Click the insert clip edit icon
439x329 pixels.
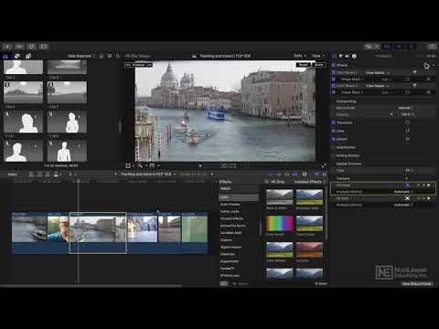point(39,175)
